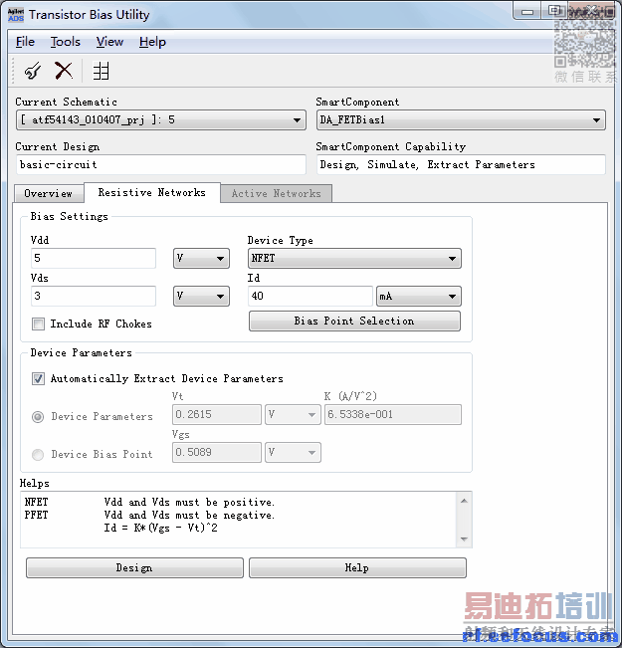Screen dimensions: 622x648
Task: Uncheck Automatically Extract Device Parameters
Action: tap(38, 378)
